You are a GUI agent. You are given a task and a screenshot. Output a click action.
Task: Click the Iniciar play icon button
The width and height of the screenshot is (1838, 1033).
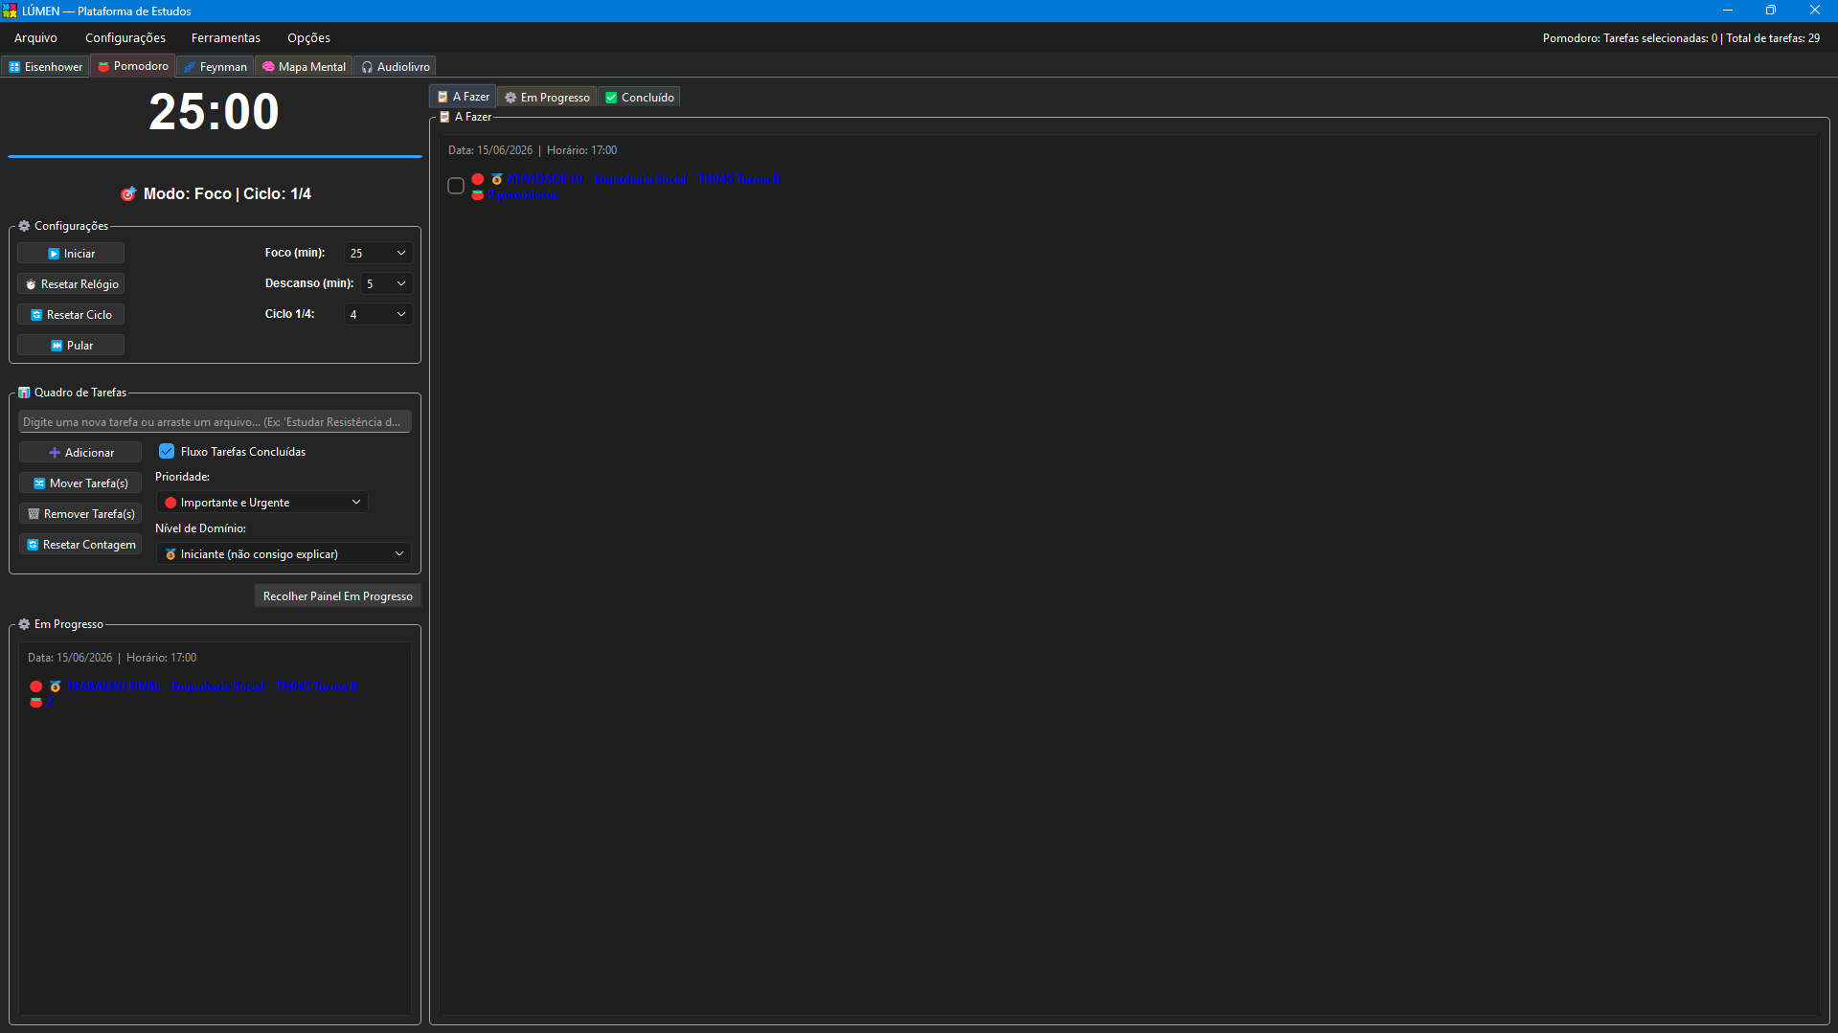pyautogui.click(x=54, y=254)
